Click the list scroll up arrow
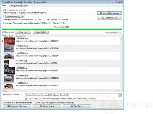 coord(121,36)
